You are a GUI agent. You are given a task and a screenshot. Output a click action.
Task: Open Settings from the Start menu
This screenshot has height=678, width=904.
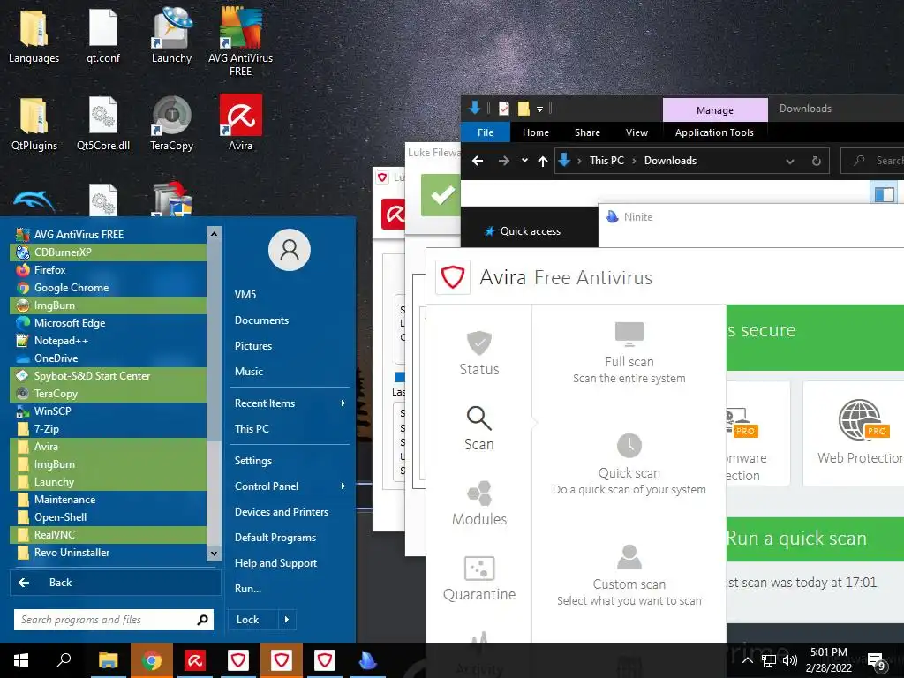coord(253,461)
